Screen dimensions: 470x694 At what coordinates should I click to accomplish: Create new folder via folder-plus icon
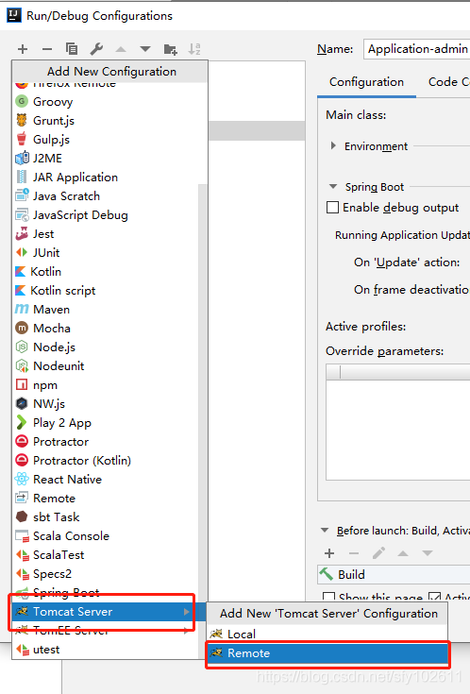point(171,49)
